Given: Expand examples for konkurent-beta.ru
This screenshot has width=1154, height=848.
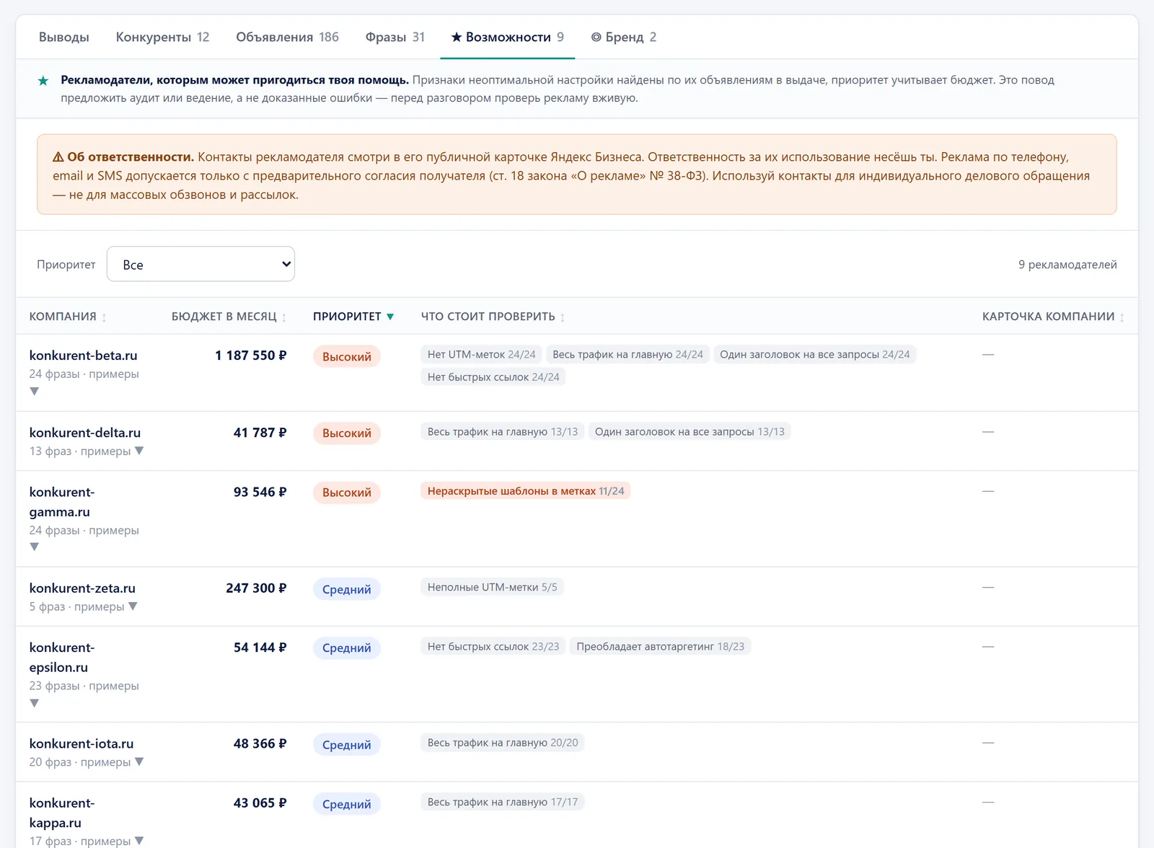Looking at the screenshot, I should click(34, 391).
